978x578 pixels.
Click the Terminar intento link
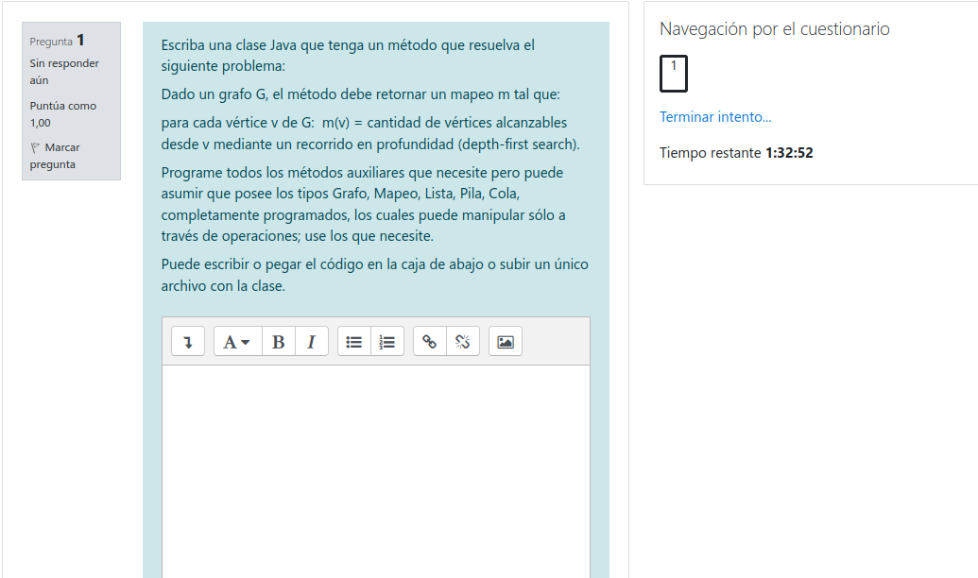click(x=715, y=117)
